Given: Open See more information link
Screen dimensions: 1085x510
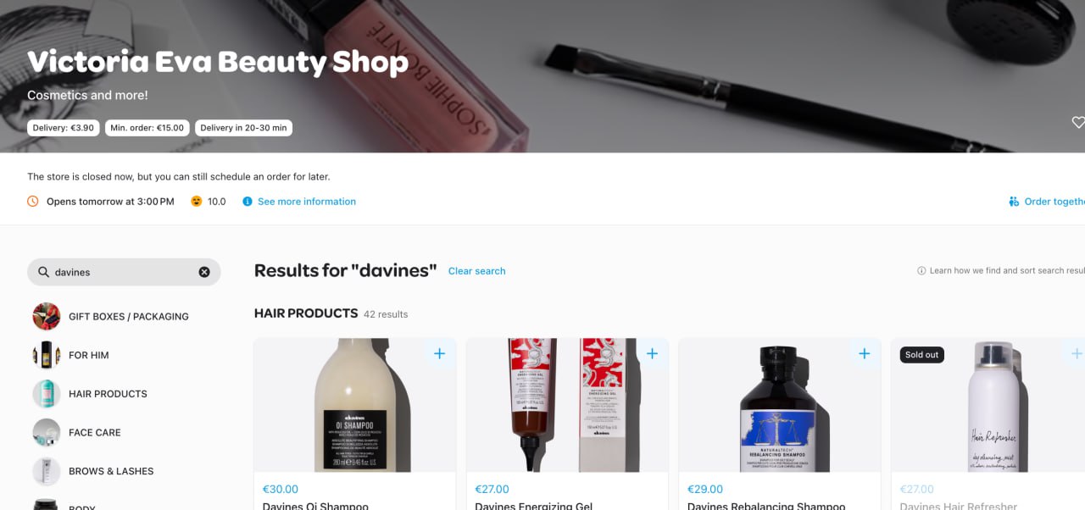Looking at the screenshot, I should pos(307,202).
